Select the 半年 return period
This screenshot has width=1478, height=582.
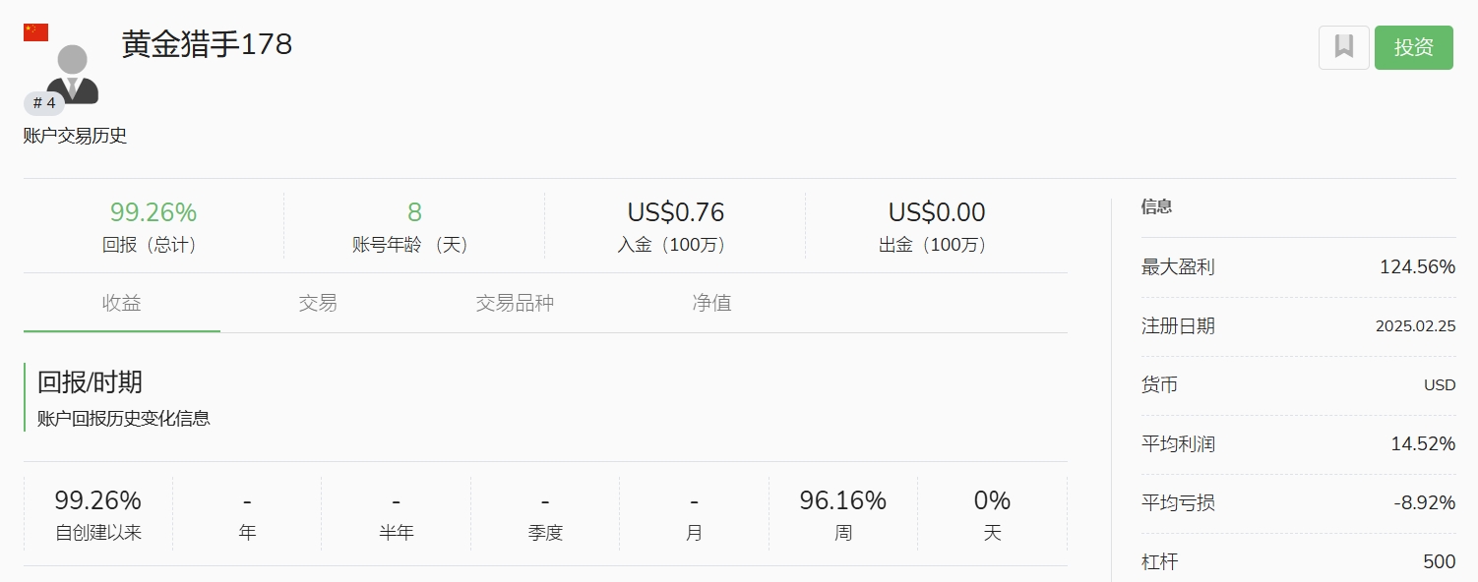tap(397, 515)
